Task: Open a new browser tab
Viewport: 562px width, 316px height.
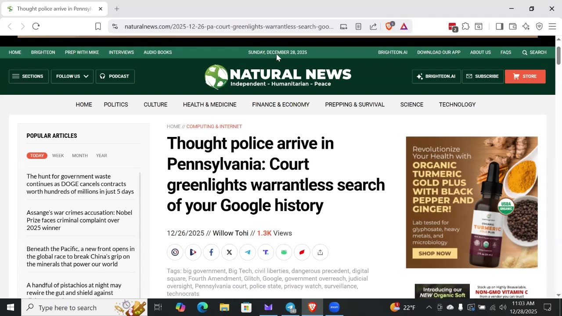Action: click(117, 9)
